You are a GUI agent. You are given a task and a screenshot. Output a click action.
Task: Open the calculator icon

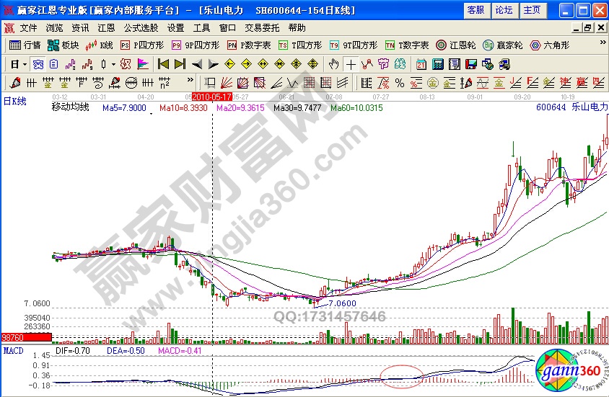[x=438, y=64]
